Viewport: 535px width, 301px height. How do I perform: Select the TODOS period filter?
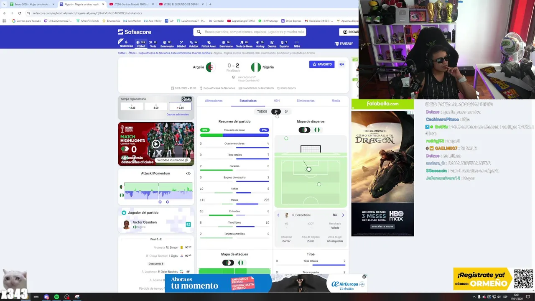(x=262, y=112)
